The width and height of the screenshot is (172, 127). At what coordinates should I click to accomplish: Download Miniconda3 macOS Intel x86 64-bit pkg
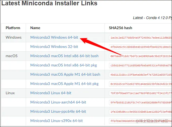(64, 65)
